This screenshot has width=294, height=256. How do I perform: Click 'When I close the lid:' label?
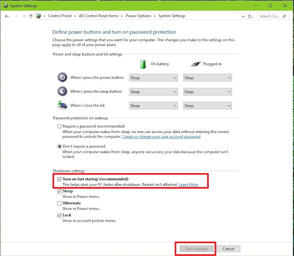pos(88,106)
